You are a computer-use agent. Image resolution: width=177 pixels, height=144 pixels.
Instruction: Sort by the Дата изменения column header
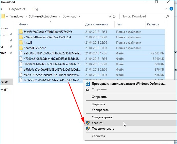tap(97, 25)
